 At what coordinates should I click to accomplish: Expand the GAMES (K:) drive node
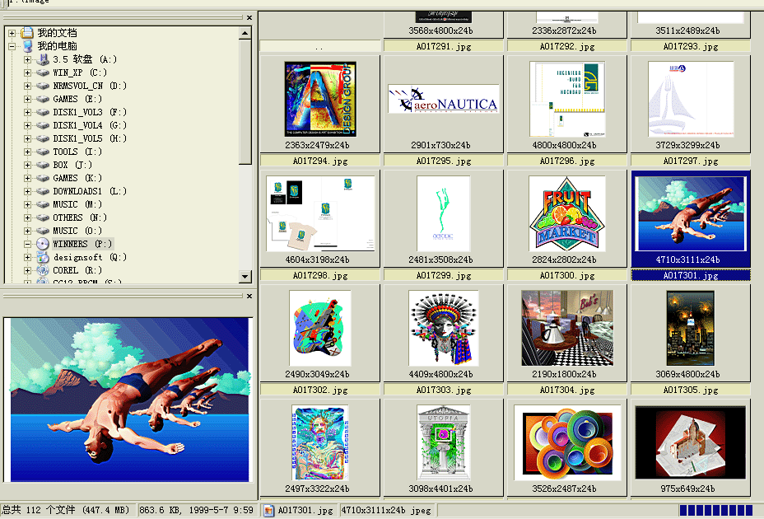(x=27, y=178)
